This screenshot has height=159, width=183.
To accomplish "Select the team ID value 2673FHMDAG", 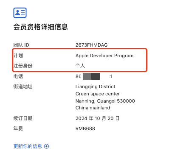I will point(92,45).
